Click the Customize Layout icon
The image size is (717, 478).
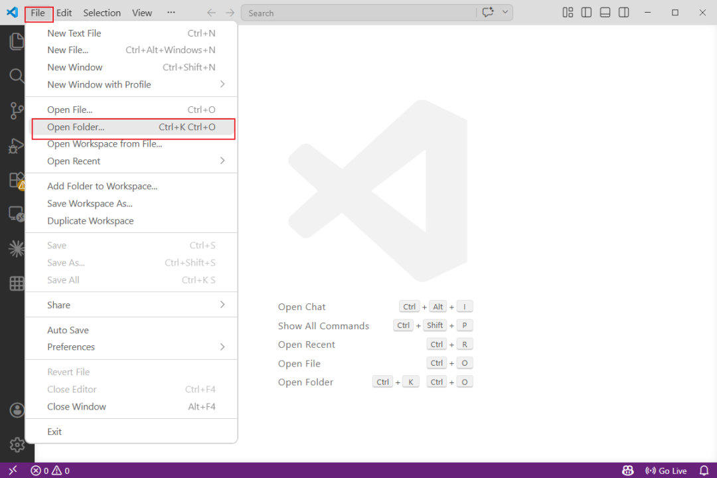coord(568,13)
